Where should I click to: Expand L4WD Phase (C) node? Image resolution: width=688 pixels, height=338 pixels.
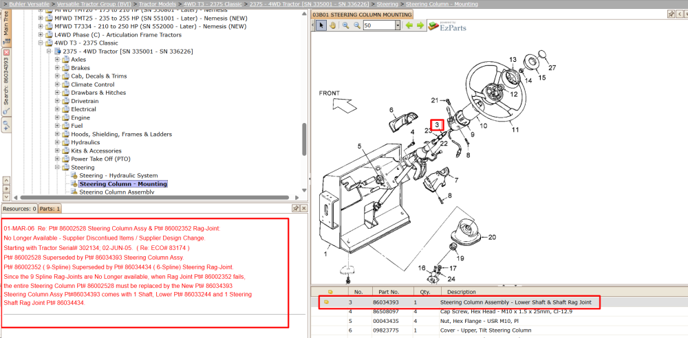click(41, 34)
